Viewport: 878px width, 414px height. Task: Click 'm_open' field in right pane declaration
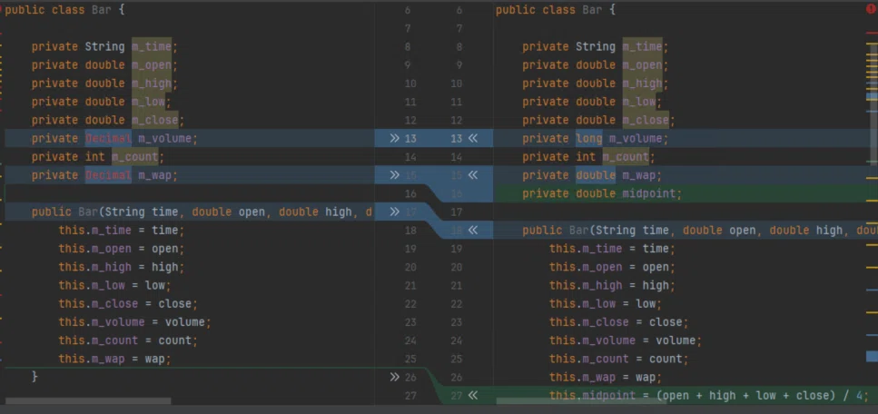coord(642,65)
